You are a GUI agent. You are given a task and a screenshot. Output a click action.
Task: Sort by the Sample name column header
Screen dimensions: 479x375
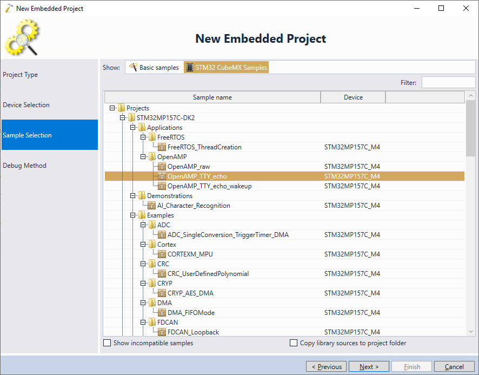click(x=212, y=97)
